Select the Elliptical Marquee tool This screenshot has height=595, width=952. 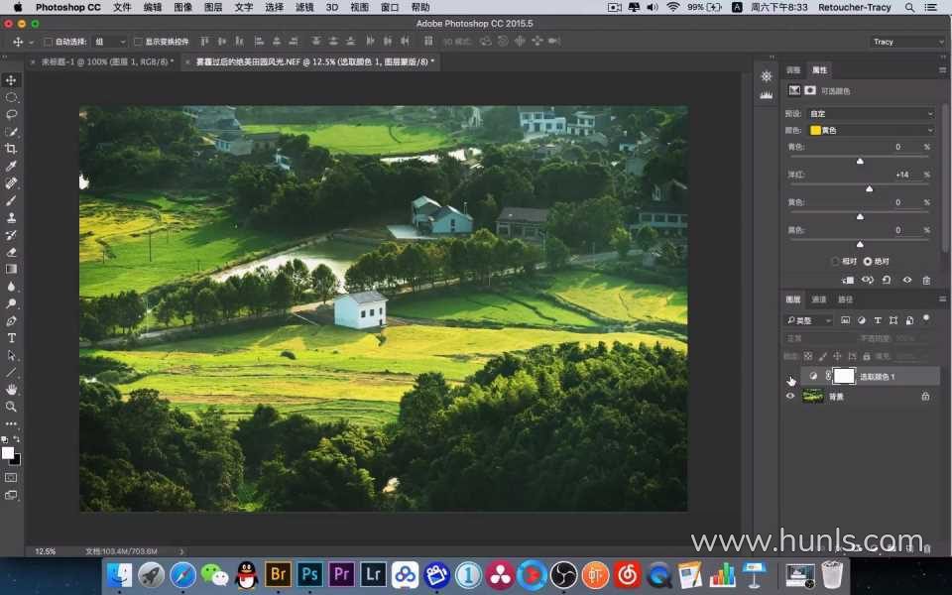[x=11, y=97]
